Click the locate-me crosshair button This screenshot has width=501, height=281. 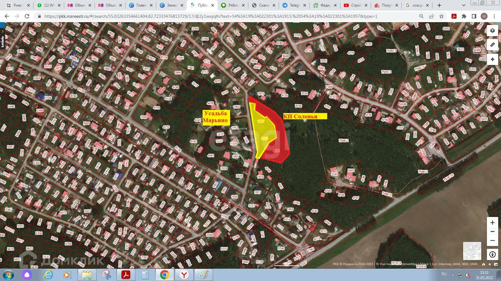point(492,59)
